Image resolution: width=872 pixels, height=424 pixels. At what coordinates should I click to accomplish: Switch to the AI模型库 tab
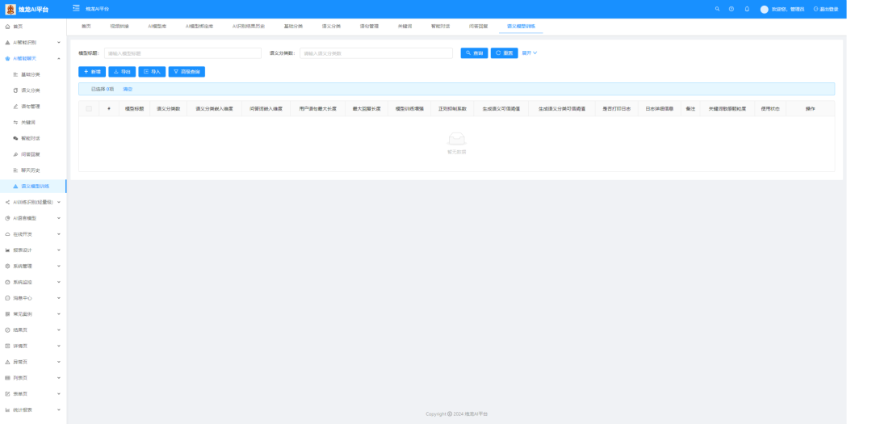pyautogui.click(x=157, y=26)
